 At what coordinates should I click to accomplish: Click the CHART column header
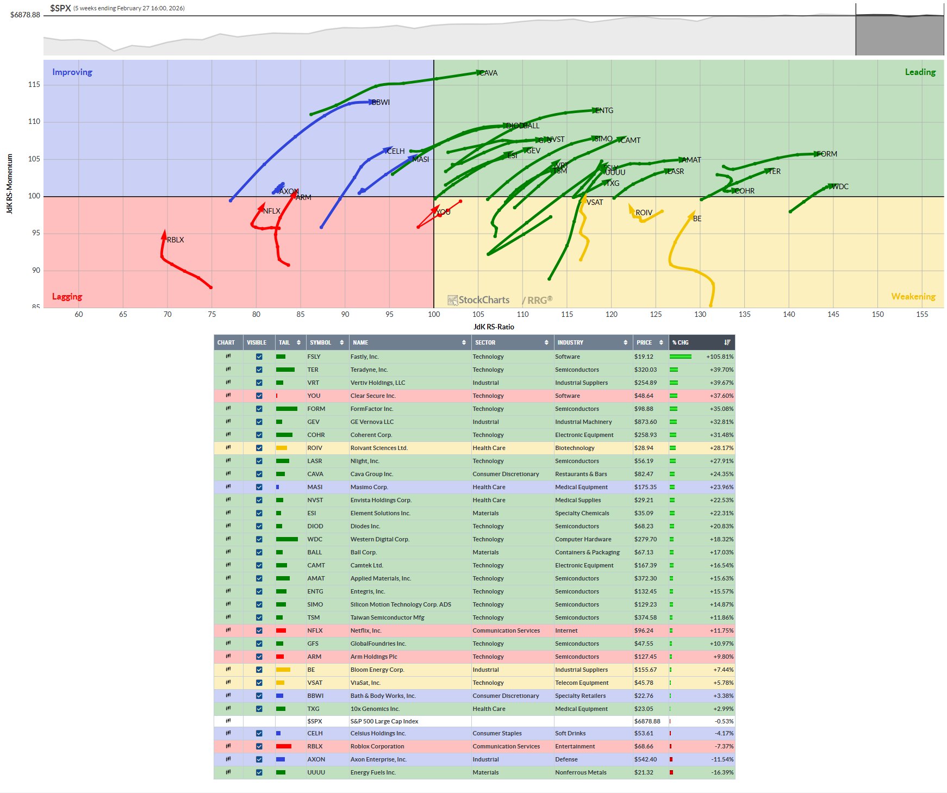point(228,342)
